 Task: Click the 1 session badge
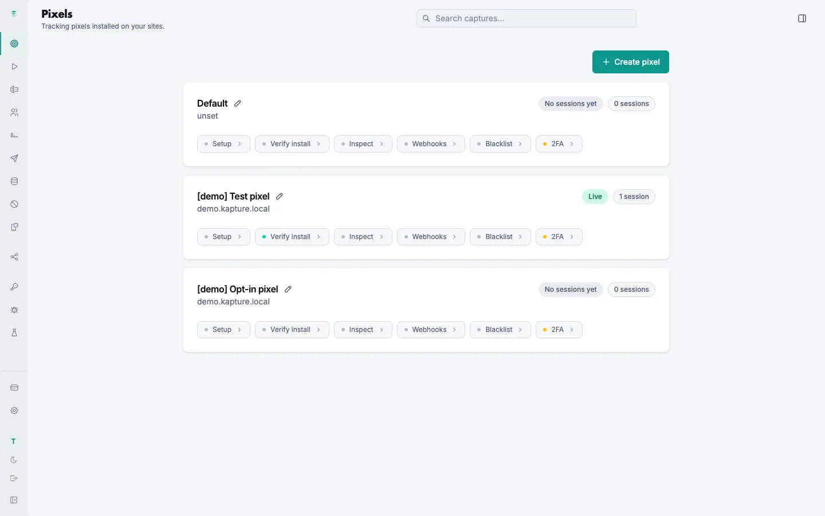pyautogui.click(x=634, y=197)
